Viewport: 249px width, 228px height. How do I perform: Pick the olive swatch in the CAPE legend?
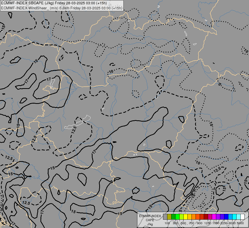point(169,217)
